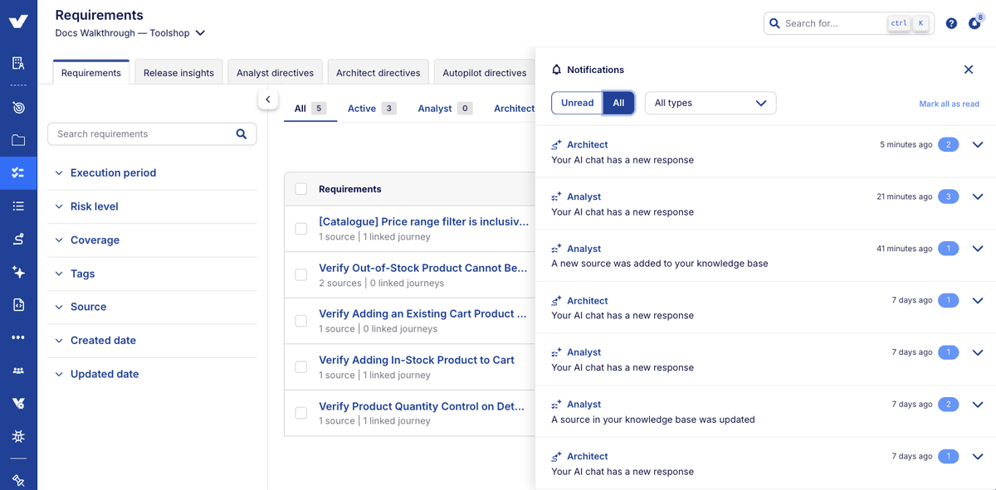
Task: Switch to the Architect directives tab
Action: [x=378, y=72]
